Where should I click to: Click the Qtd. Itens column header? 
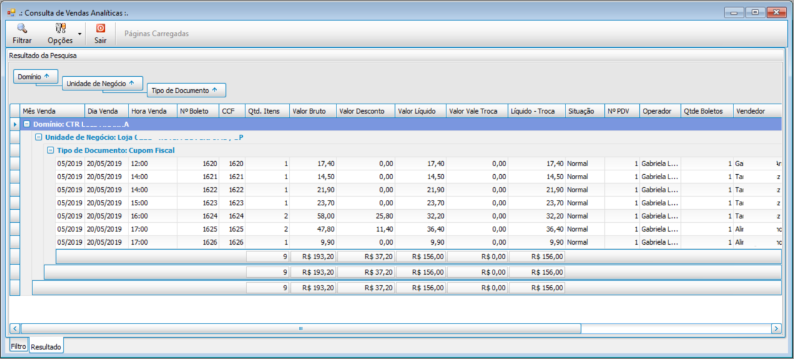(267, 111)
